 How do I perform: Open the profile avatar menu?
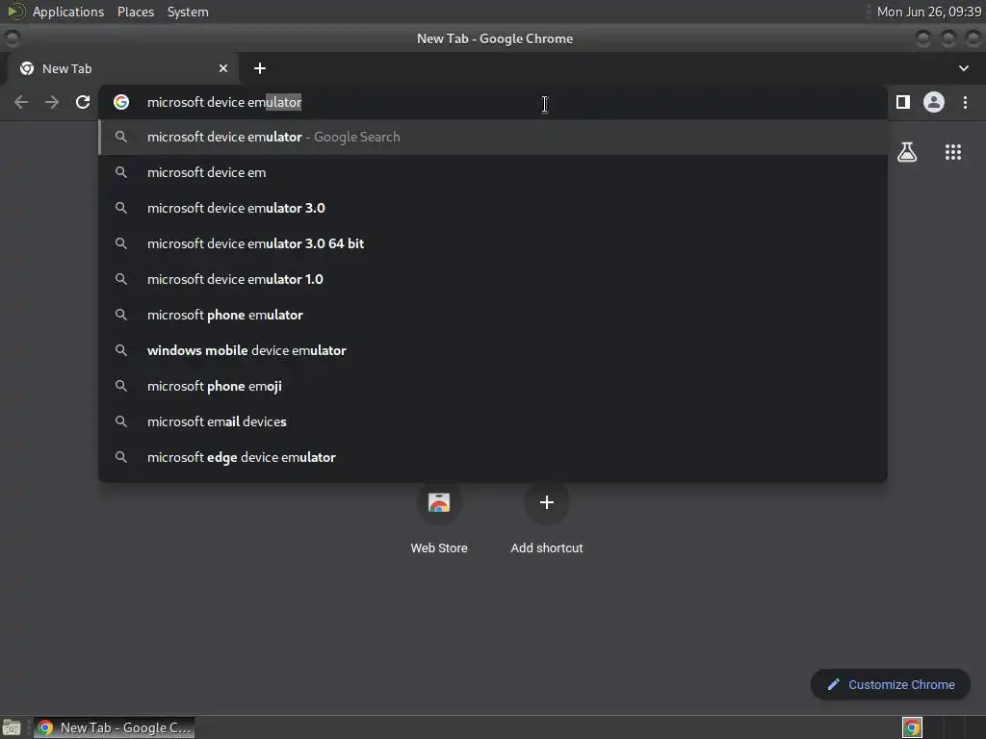click(x=934, y=102)
